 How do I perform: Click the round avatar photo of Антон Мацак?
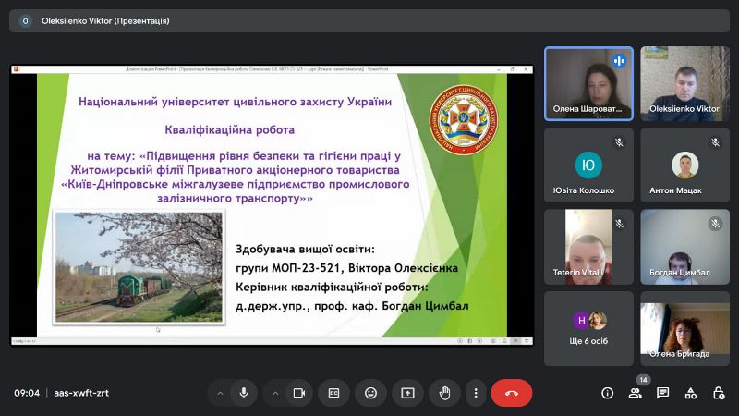coord(684,165)
